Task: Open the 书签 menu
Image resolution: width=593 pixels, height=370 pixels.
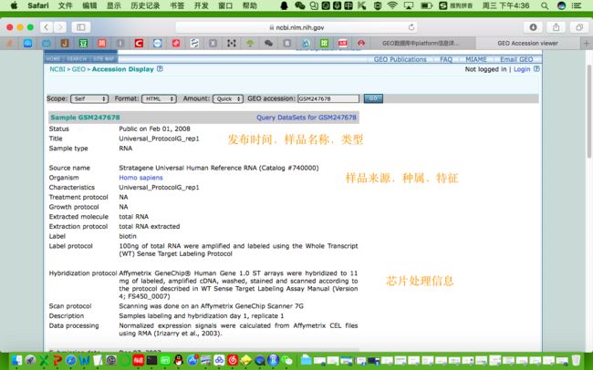Action: click(x=177, y=5)
